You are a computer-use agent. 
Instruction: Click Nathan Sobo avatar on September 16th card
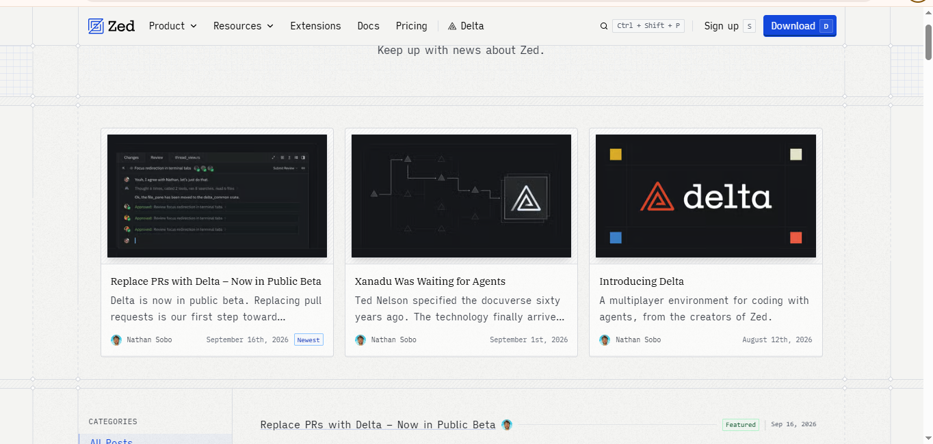point(116,340)
